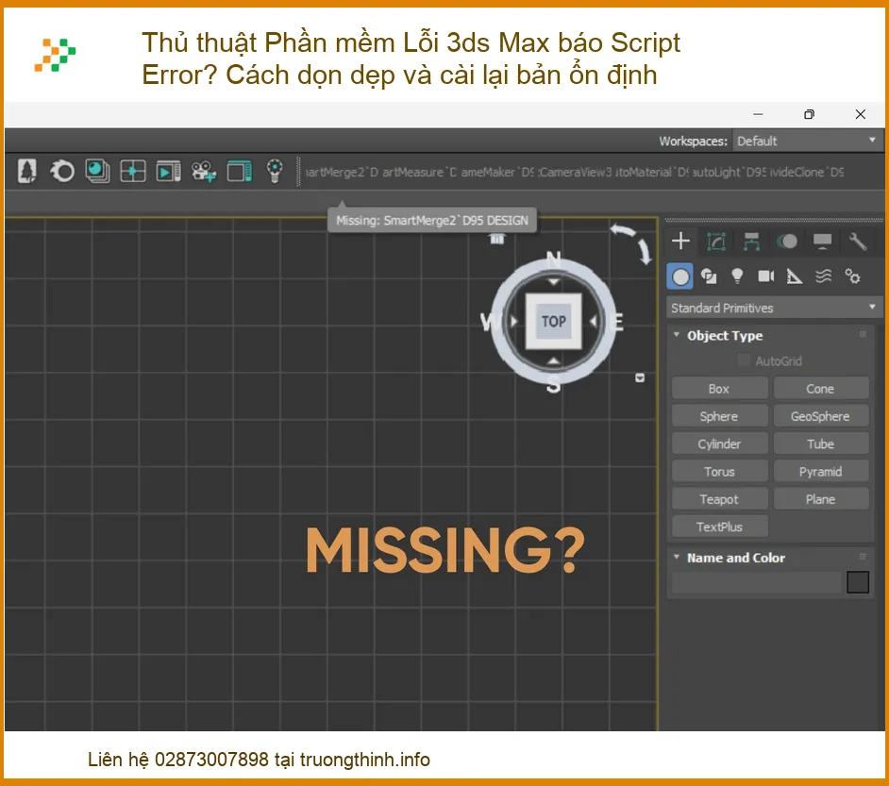Click the TextPlus primitive button

(719, 527)
